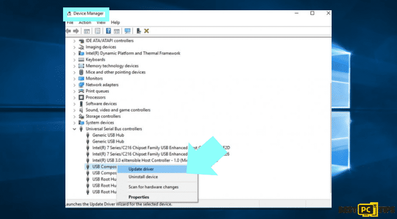Expand the Storage controllers category
The height and width of the screenshot is (219, 397).
click(x=74, y=116)
